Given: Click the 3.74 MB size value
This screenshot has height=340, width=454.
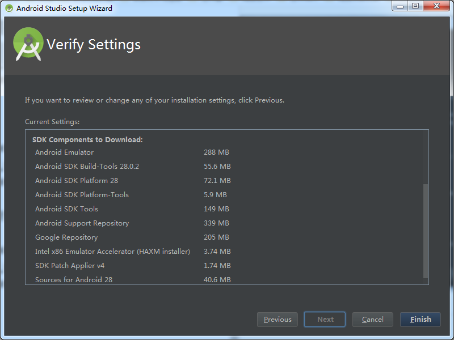Looking at the screenshot, I should [217, 252].
